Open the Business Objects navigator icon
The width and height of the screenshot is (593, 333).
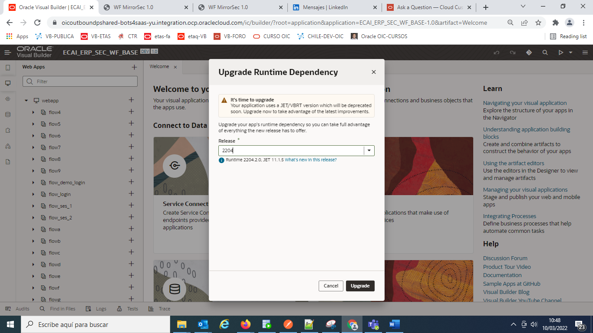[x=8, y=114]
